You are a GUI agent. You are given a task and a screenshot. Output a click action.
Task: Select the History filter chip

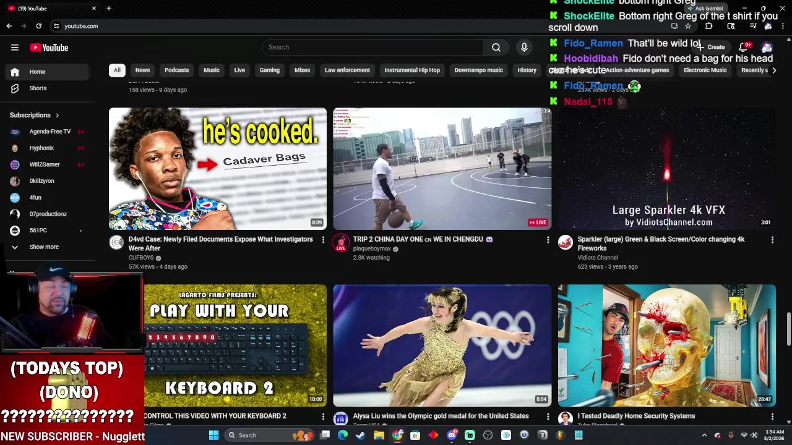(x=527, y=70)
